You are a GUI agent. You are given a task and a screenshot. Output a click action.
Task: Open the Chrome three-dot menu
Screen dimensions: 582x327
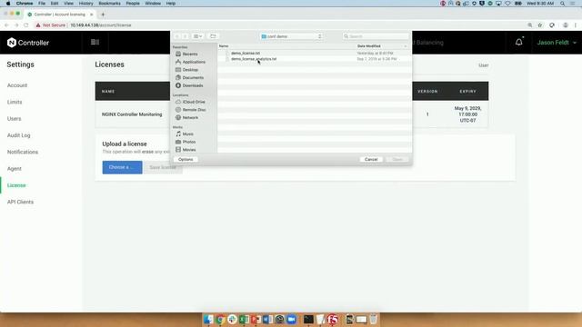(x=576, y=25)
